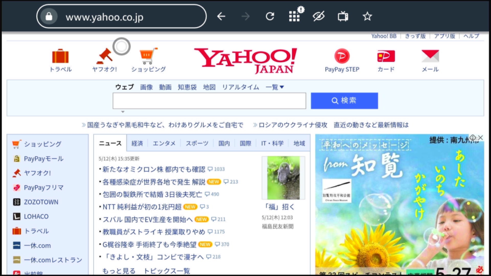Bookmark page with the star icon
The width and height of the screenshot is (491, 276).
click(367, 17)
